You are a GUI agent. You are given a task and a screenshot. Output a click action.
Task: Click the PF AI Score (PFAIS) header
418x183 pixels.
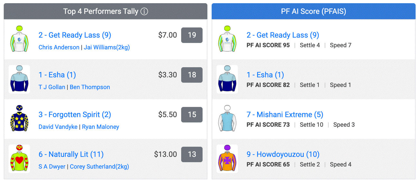click(313, 12)
